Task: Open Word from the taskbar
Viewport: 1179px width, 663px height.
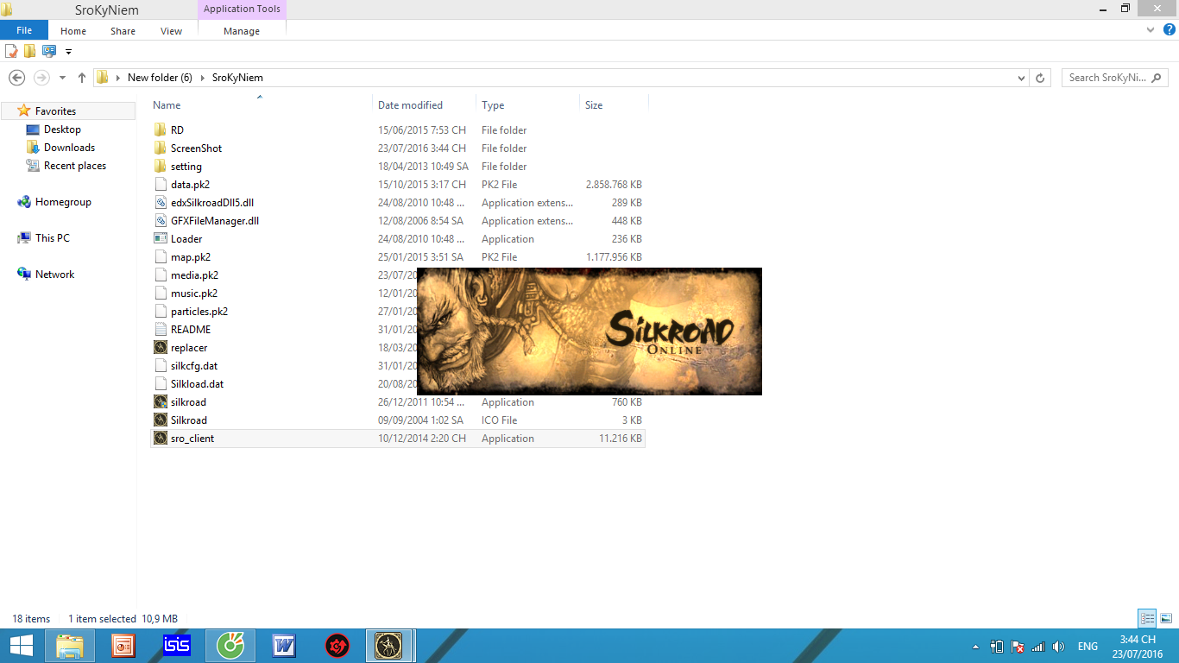Action: 283,645
